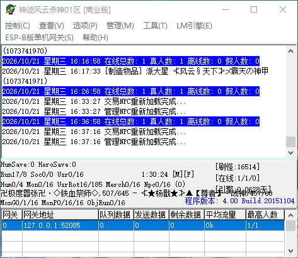Click the 网关地址 column header
The image size is (298, 258).
coord(60,215)
